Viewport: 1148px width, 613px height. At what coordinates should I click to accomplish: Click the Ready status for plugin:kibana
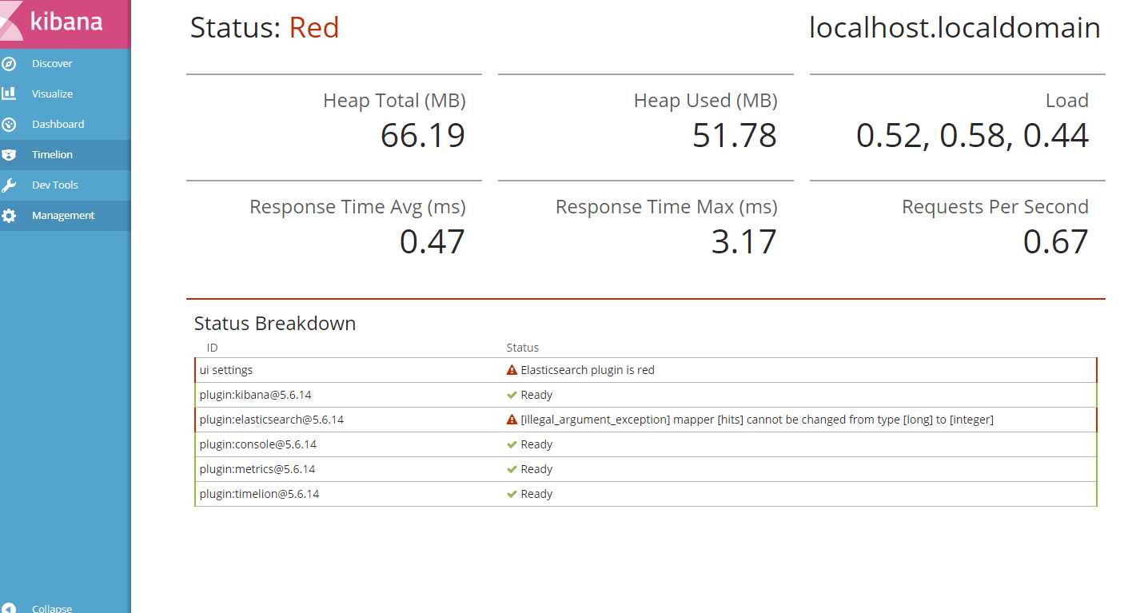(x=536, y=395)
